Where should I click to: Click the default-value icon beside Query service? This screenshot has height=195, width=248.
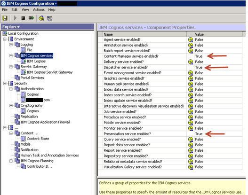[x=191, y=139]
